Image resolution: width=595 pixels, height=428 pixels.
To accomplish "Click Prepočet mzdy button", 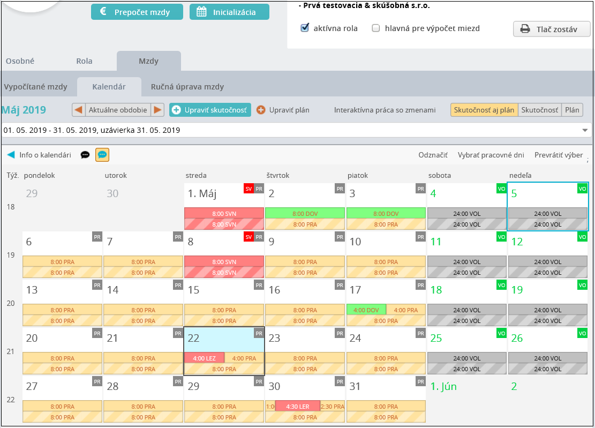I will pyautogui.click(x=137, y=12).
